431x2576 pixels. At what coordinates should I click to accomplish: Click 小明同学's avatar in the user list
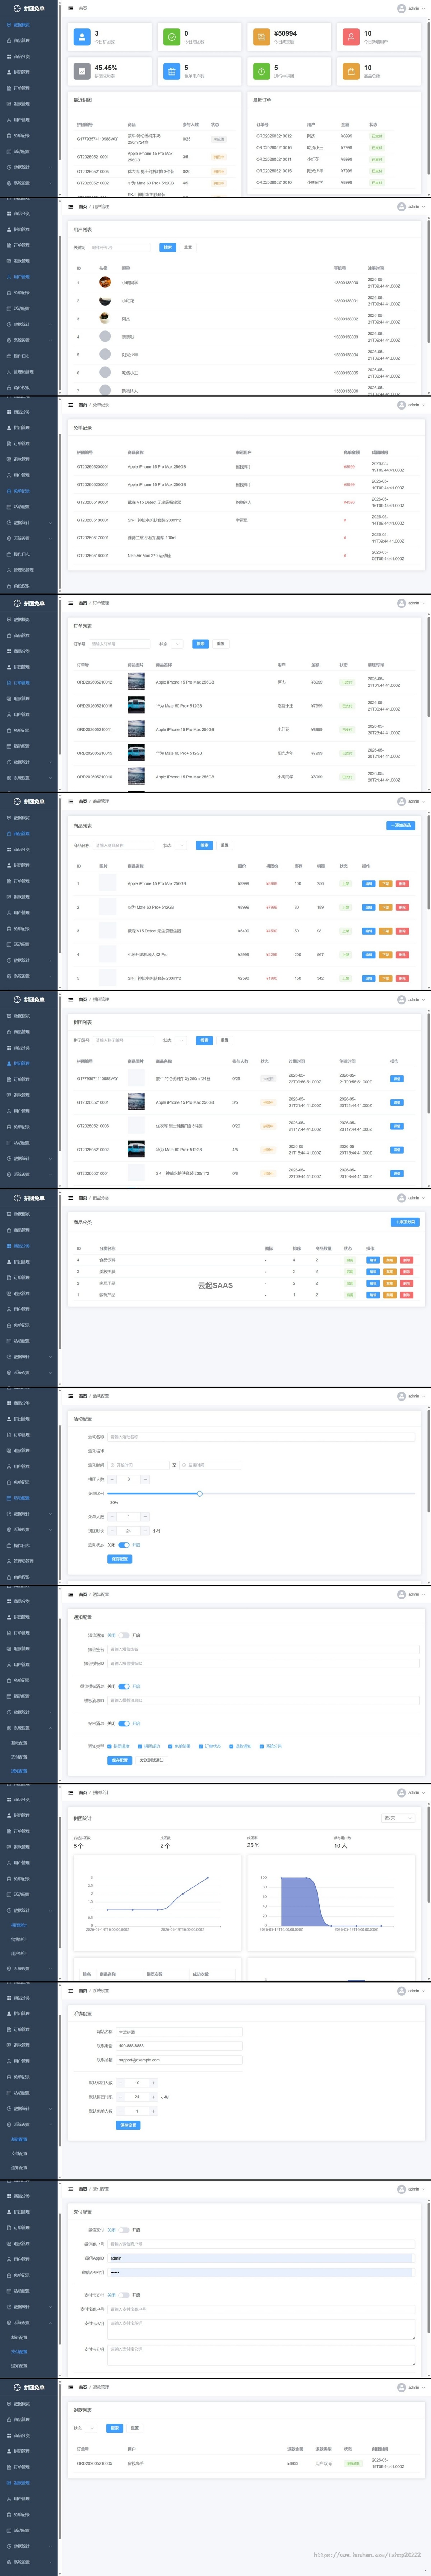coord(105,282)
